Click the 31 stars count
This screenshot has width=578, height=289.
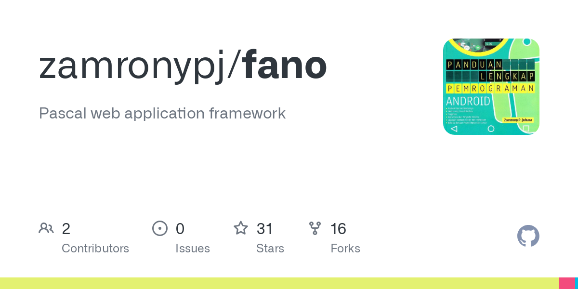point(265,228)
